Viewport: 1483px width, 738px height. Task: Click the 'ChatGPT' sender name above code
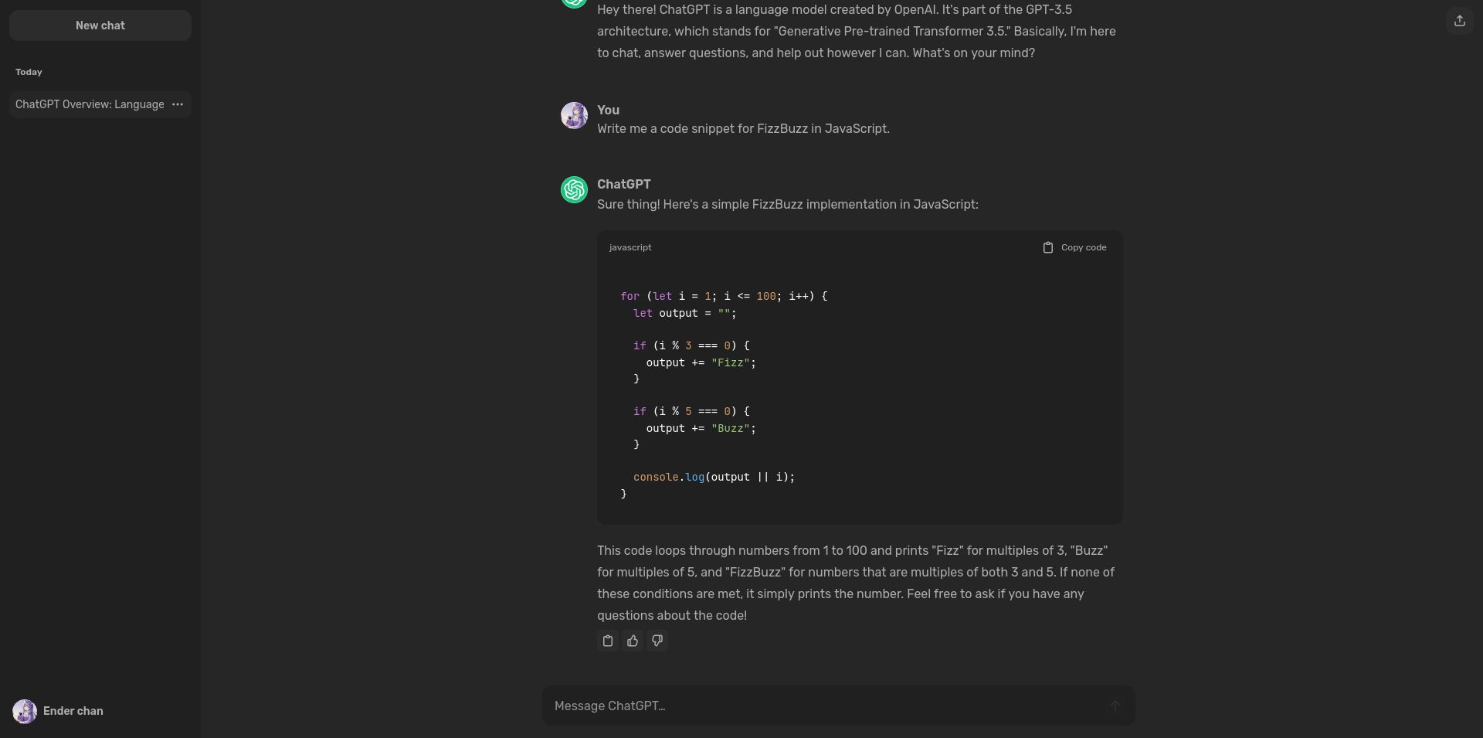pos(623,184)
